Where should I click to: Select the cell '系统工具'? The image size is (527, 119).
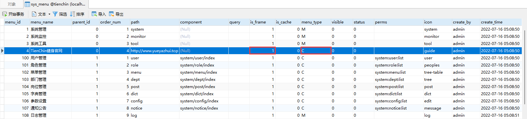click(51, 44)
